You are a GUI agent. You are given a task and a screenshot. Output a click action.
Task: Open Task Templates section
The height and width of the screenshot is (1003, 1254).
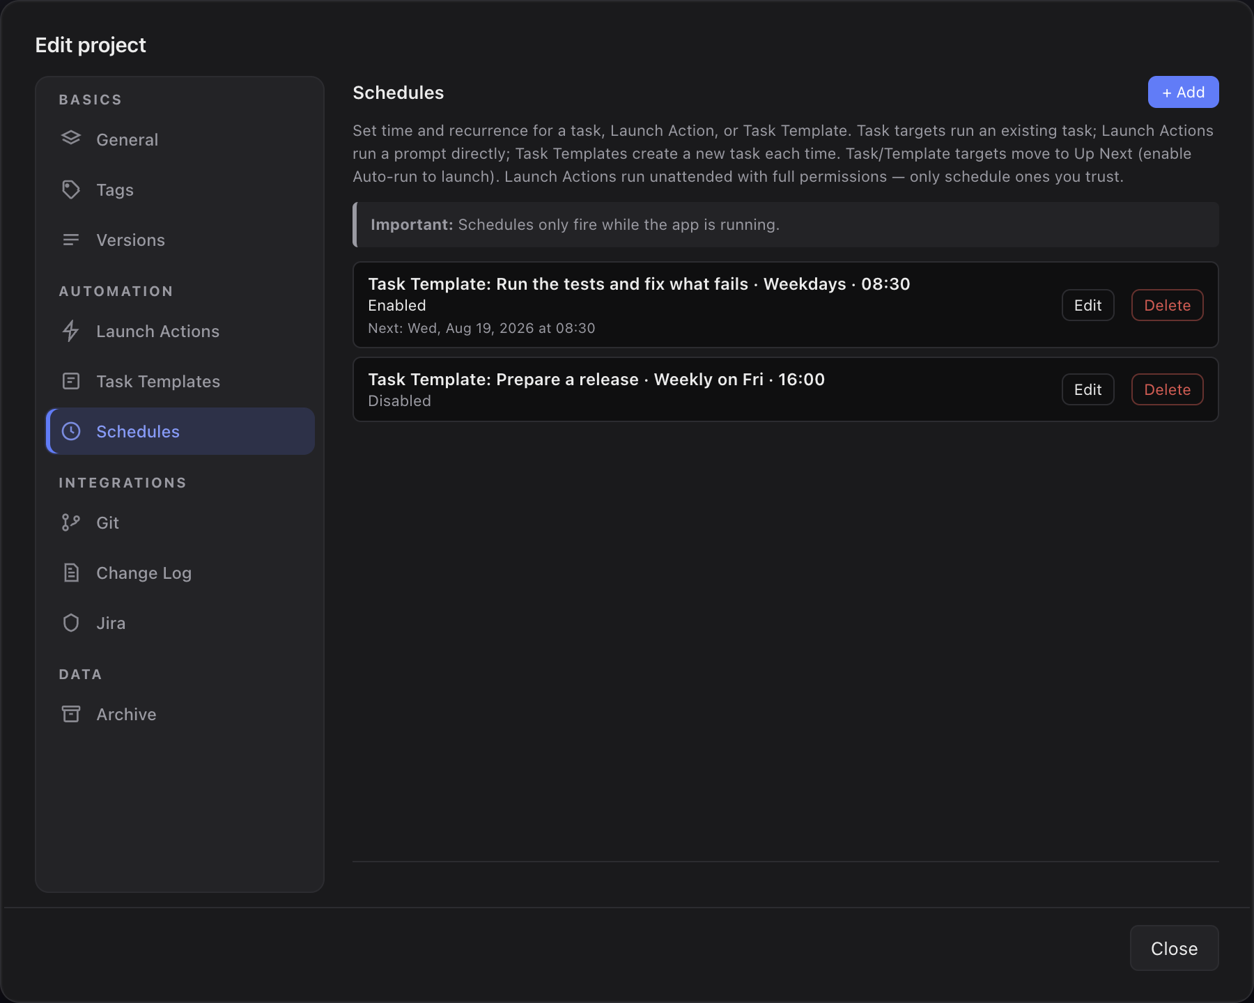pos(180,381)
